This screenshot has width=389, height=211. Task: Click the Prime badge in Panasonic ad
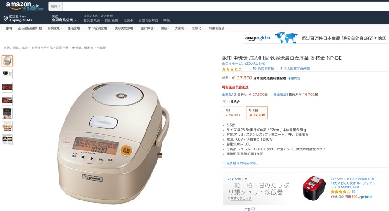click(365, 197)
